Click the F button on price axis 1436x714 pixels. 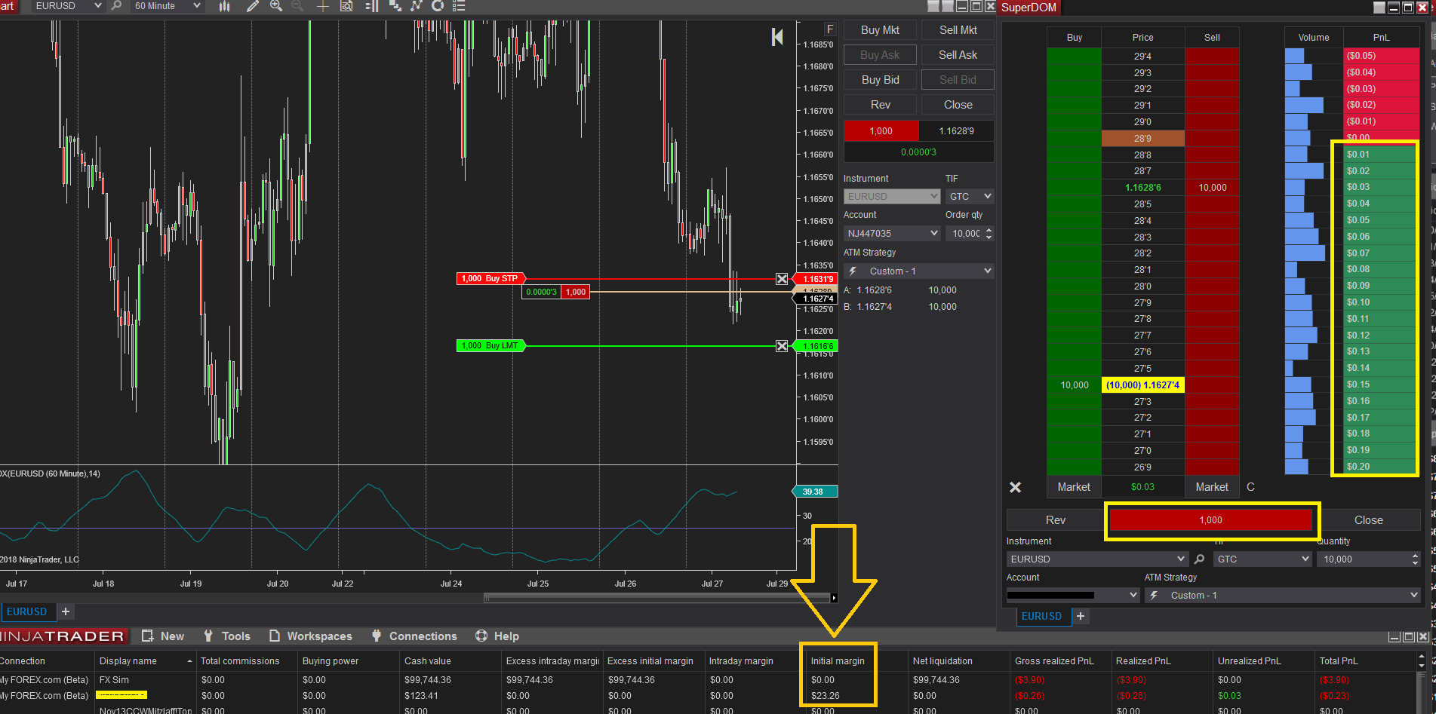[x=830, y=29]
